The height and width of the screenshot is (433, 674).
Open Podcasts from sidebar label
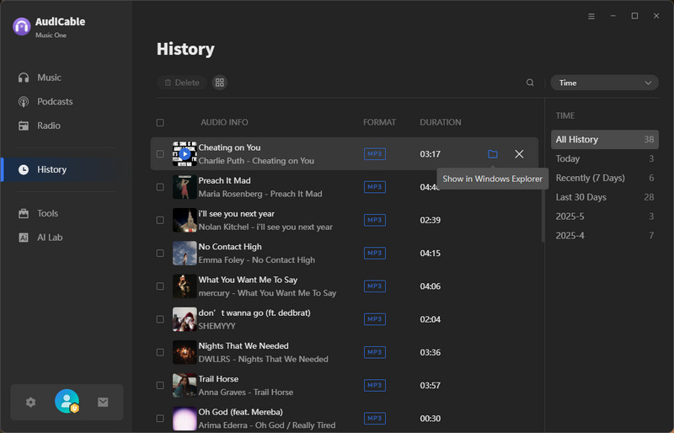(x=55, y=101)
